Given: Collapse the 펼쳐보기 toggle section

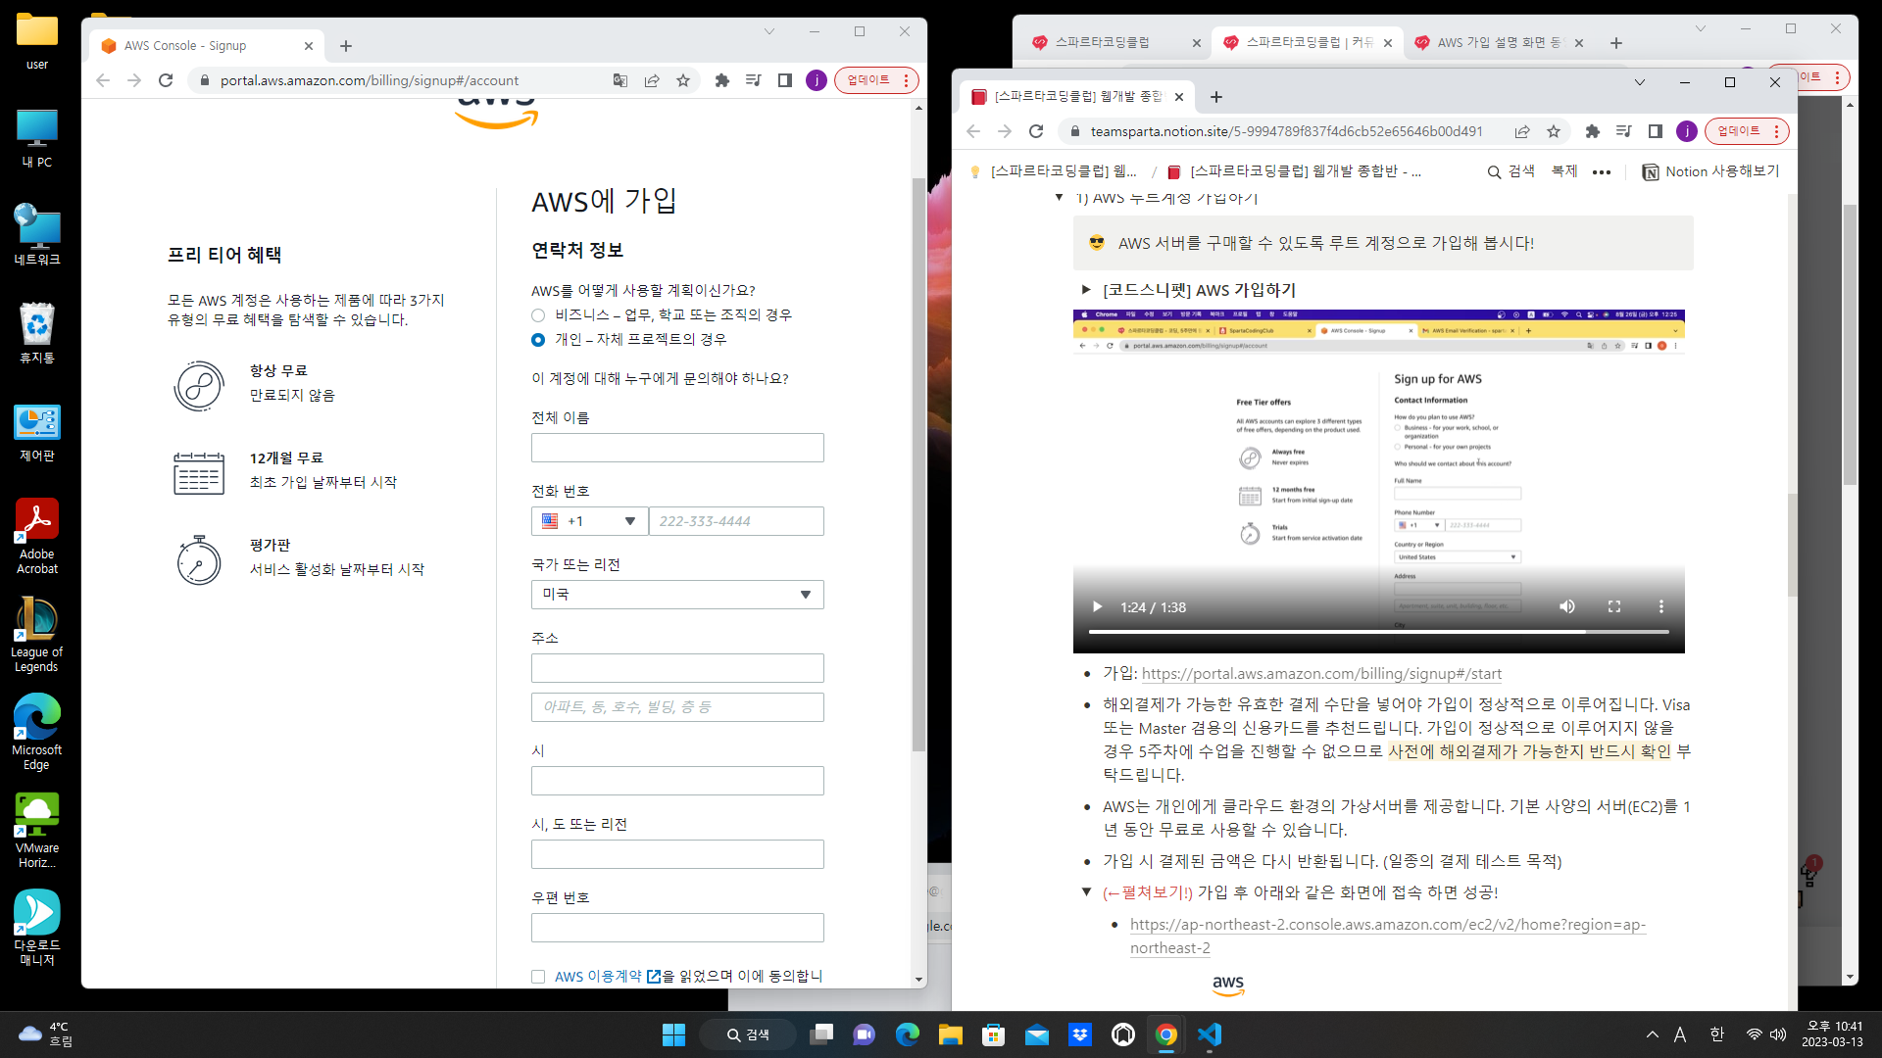Looking at the screenshot, I should [1086, 892].
